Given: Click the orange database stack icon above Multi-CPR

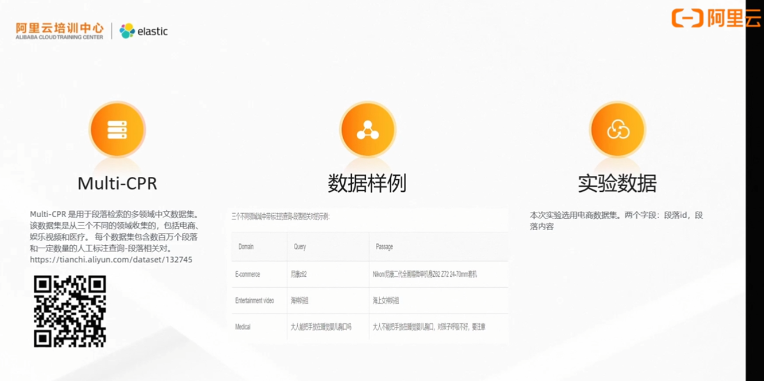Looking at the screenshot, I should point(117,130).
